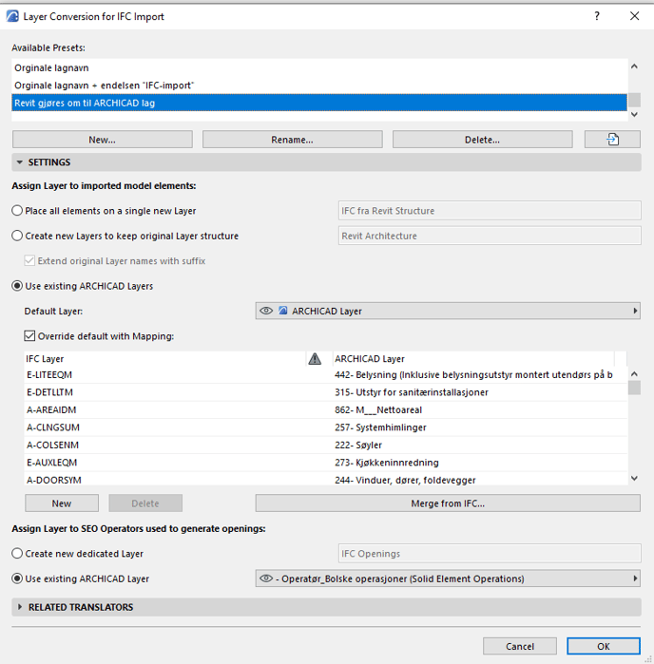Click Delete below the mapping table
The height and width of the screenshot is (664, 654).
[x=145, y=503]
